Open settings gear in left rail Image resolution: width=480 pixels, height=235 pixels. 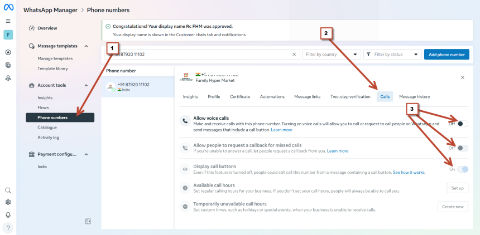click(8, 202)
